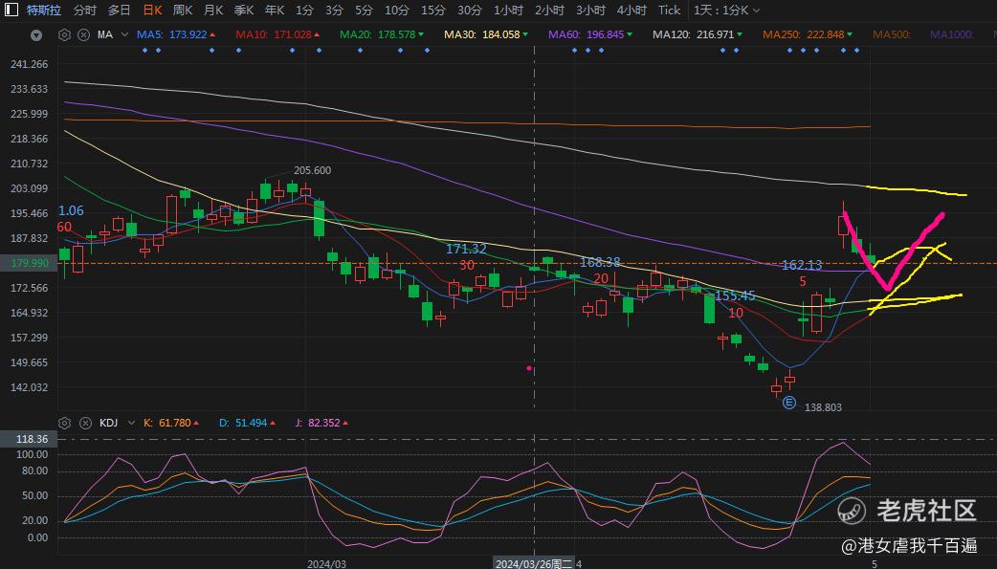Select the 特斯拉 stock name
Screen dimensions: 997x569
[44, 11]
